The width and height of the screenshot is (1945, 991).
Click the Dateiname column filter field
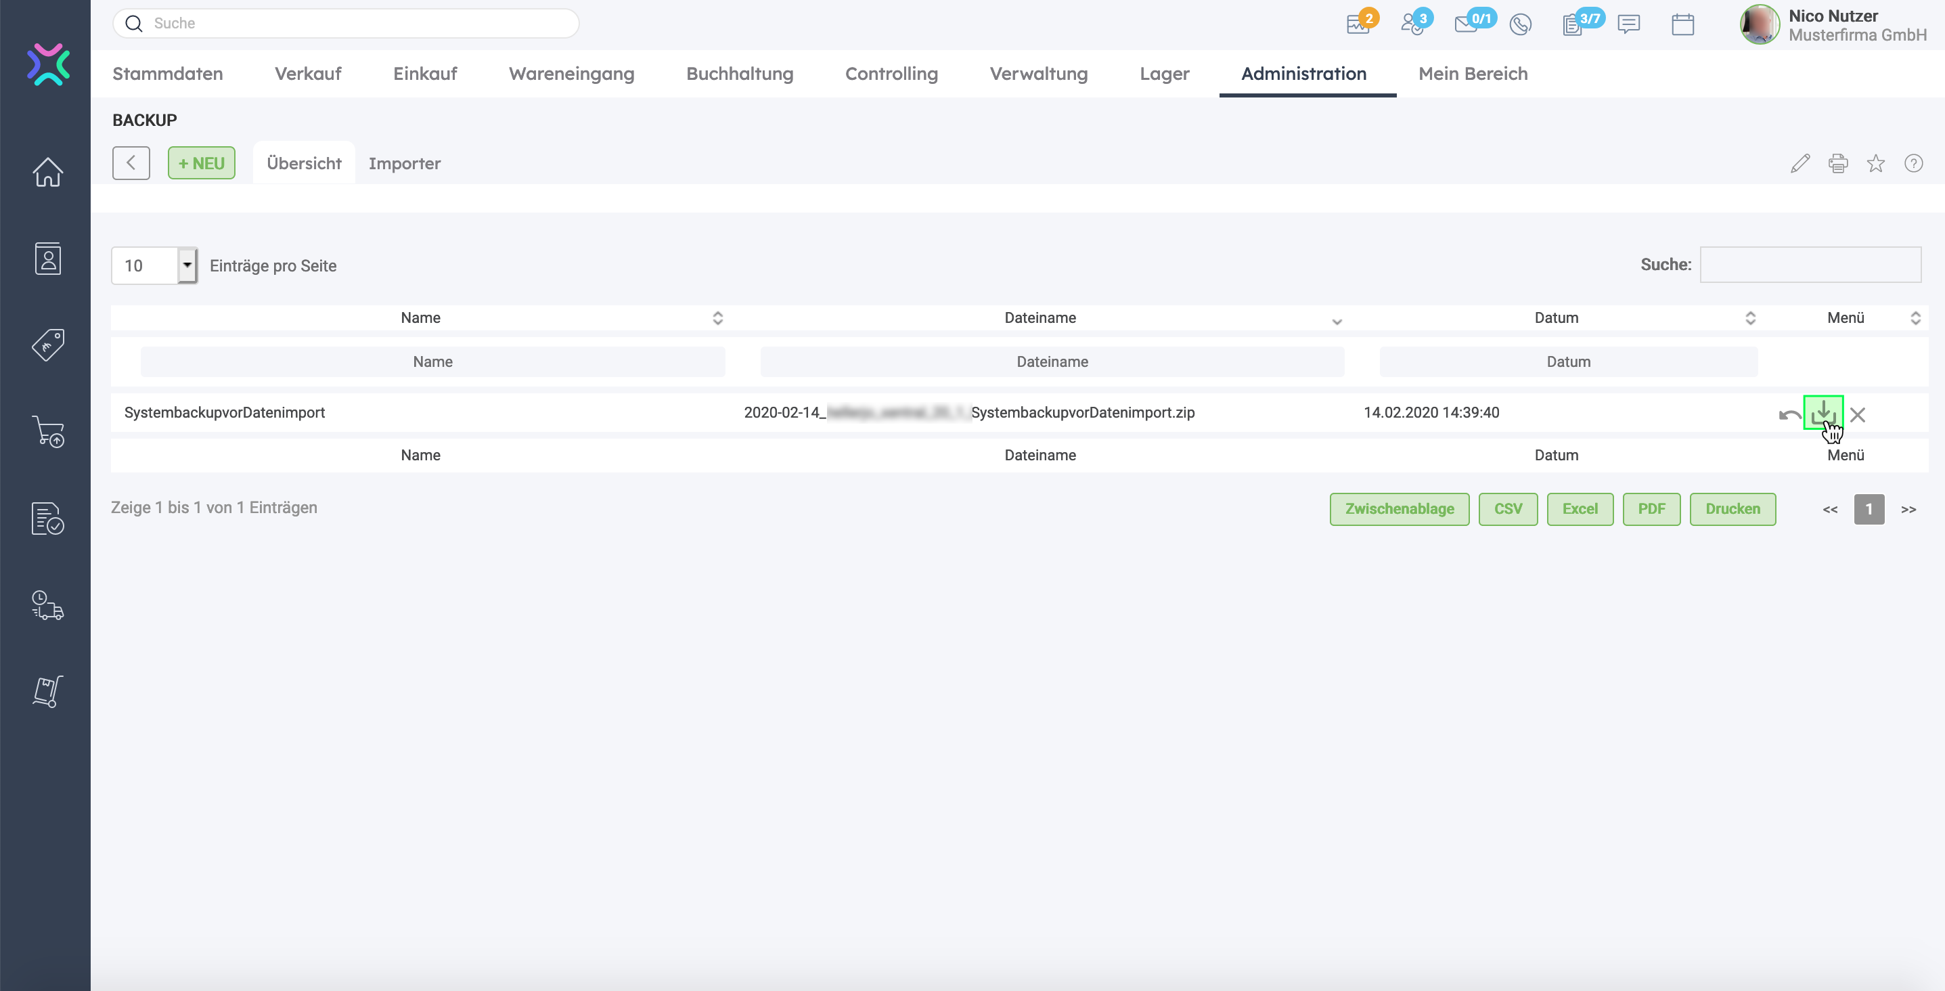[1052, 361]
